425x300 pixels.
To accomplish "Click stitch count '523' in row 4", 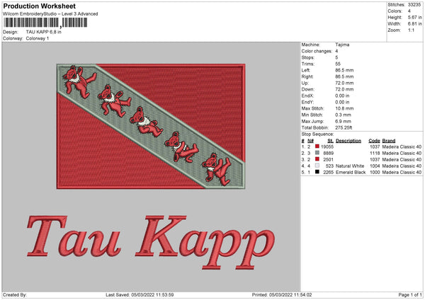I will 329,166.
